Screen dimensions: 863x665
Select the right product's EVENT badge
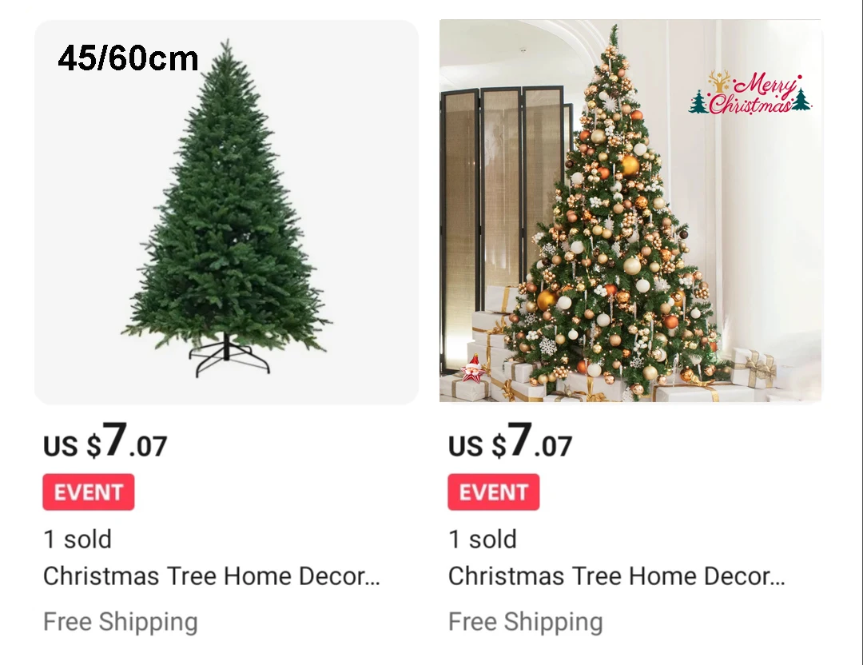[494, 492]
